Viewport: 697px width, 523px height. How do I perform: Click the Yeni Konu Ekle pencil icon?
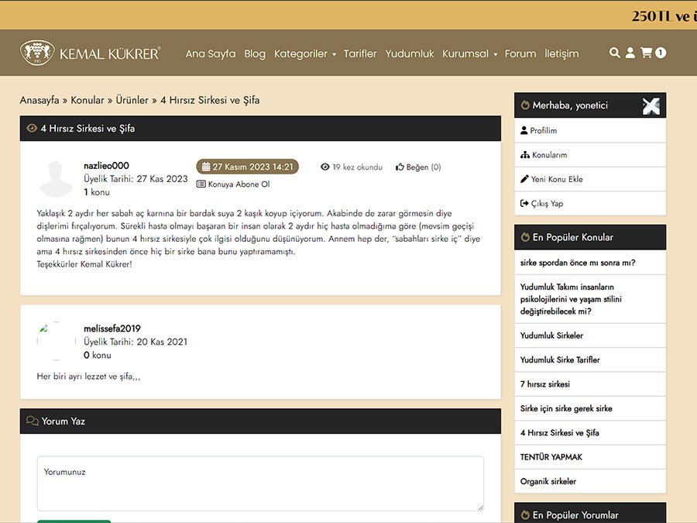(x=524, y=179)
